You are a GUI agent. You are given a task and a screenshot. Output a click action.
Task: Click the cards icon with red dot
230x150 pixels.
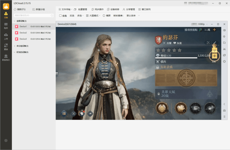(82, 113)
